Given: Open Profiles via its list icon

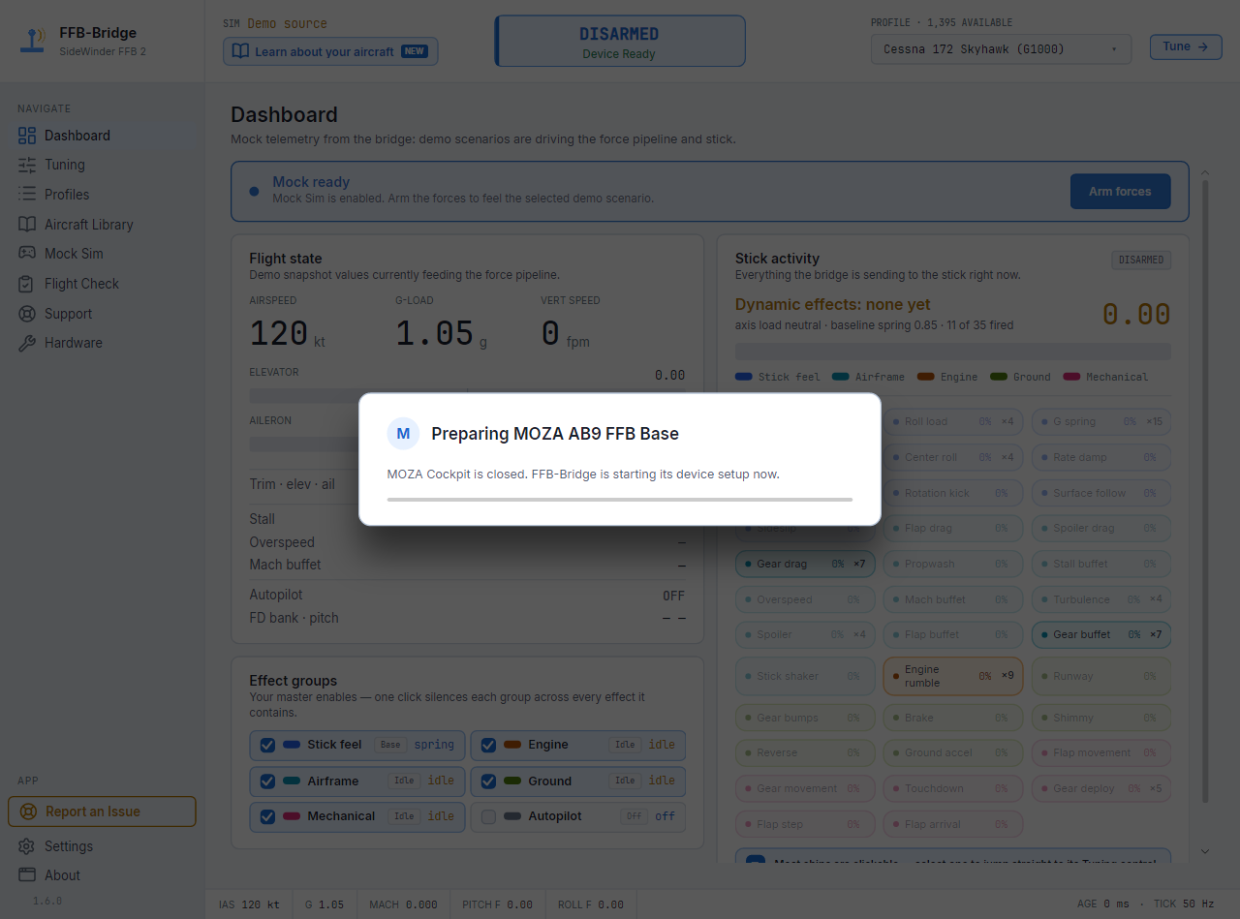Looking at the screenshot, I should (27, 195).
